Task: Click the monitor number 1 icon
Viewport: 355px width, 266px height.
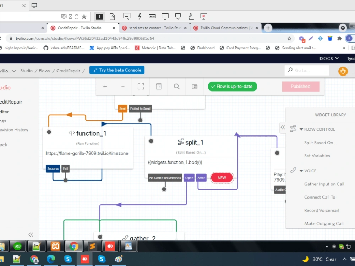Action: click(x=99, y=17)
